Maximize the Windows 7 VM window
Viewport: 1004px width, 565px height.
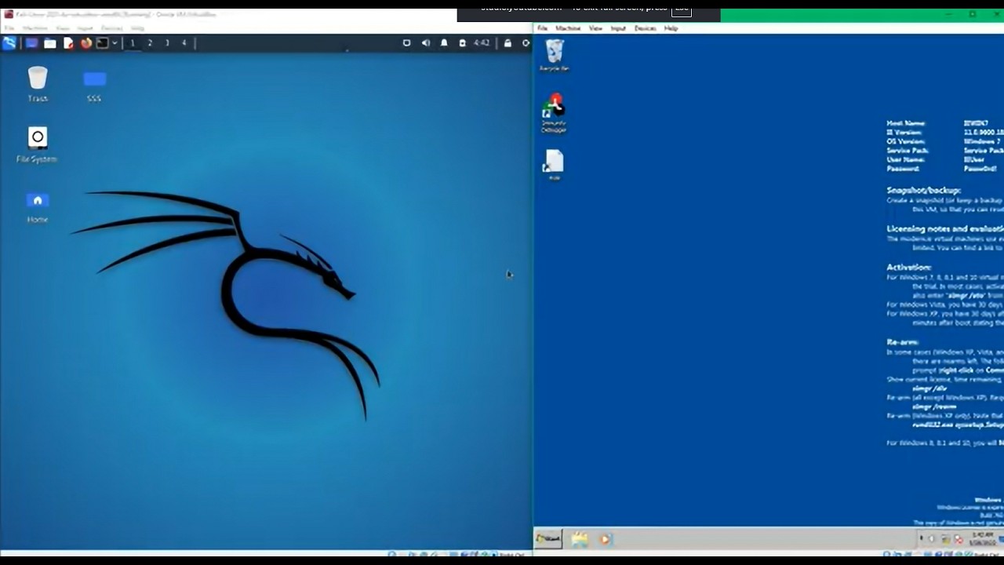tap(972, 15)
